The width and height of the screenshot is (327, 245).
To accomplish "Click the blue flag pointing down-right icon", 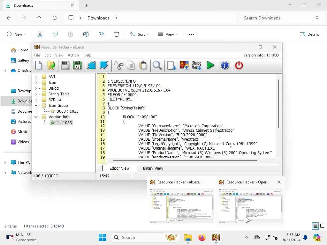I will pyautogui.click(x=104, y=65).
